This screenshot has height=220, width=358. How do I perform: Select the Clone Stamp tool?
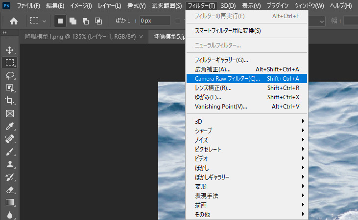[x=9, y=164]
